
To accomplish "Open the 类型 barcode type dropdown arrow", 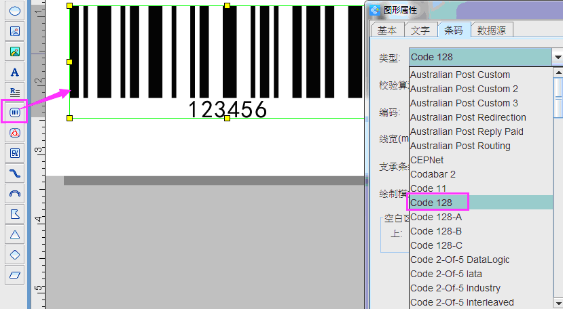I will [x=558, y=57].
